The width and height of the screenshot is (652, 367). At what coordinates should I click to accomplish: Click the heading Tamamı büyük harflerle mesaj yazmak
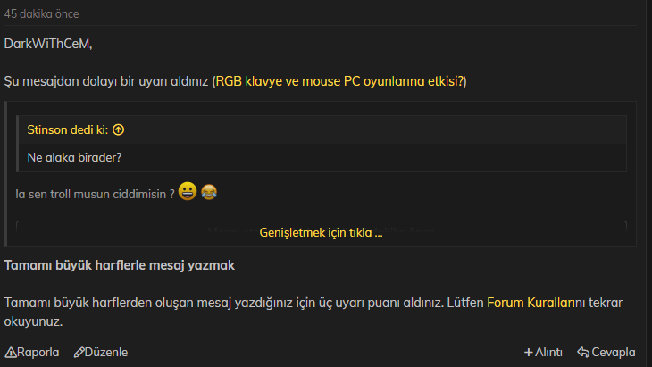coord(120,265)
